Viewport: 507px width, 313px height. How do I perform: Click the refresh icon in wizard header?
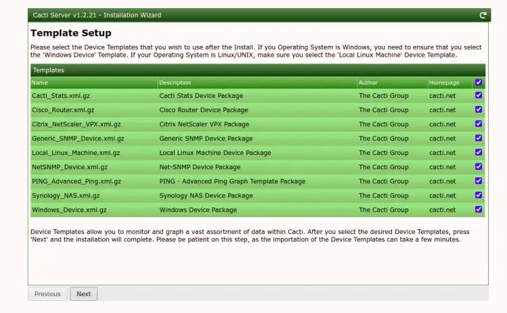pos(483,15)
